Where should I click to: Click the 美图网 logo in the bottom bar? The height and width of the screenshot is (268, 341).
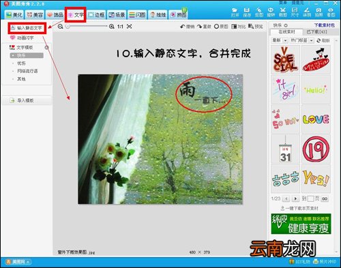[18, 262]
